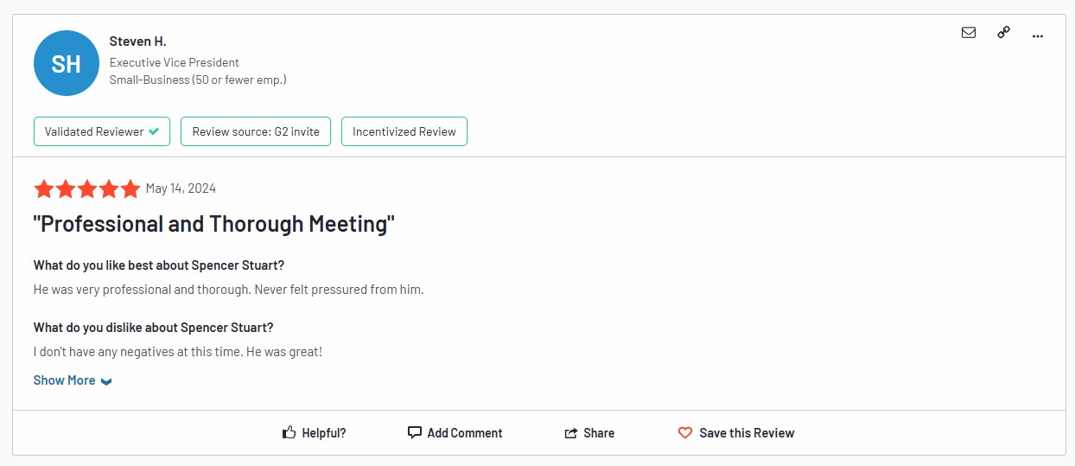This screenshot has height=466, width=1075.
Task: Open the "Professional and Thorough Meeting" title
Action: click(x=213, y=224)
